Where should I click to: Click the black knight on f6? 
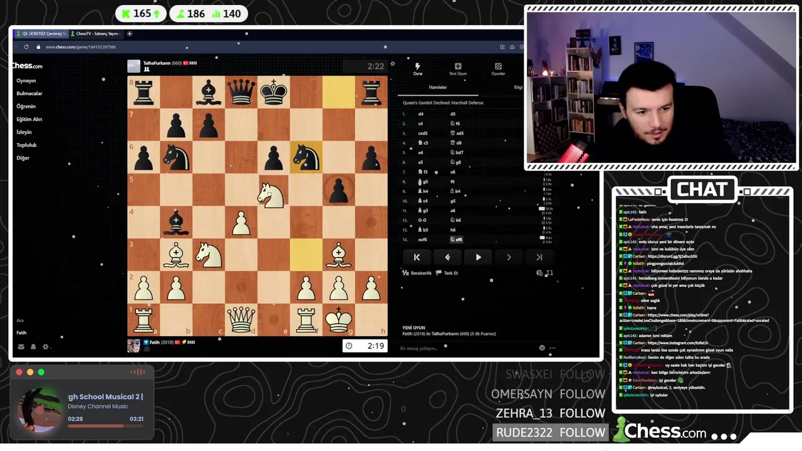306,157
